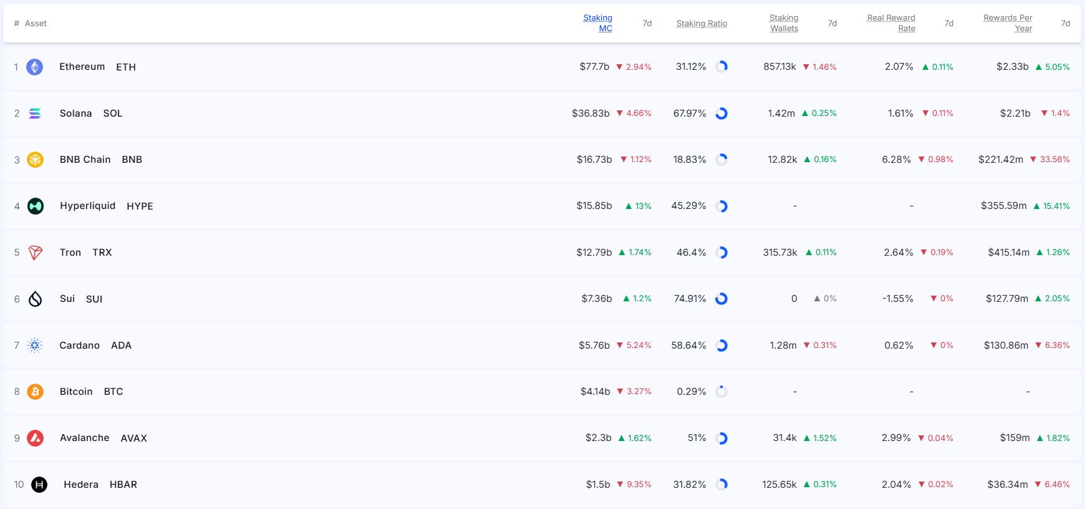Click the Bitcoin orange logo icon

click(36, 392)
